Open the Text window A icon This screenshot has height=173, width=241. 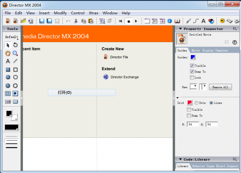point(203,21)
